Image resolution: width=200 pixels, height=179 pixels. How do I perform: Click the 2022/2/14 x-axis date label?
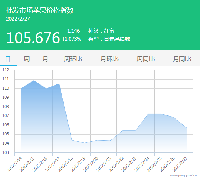[15, 164]
